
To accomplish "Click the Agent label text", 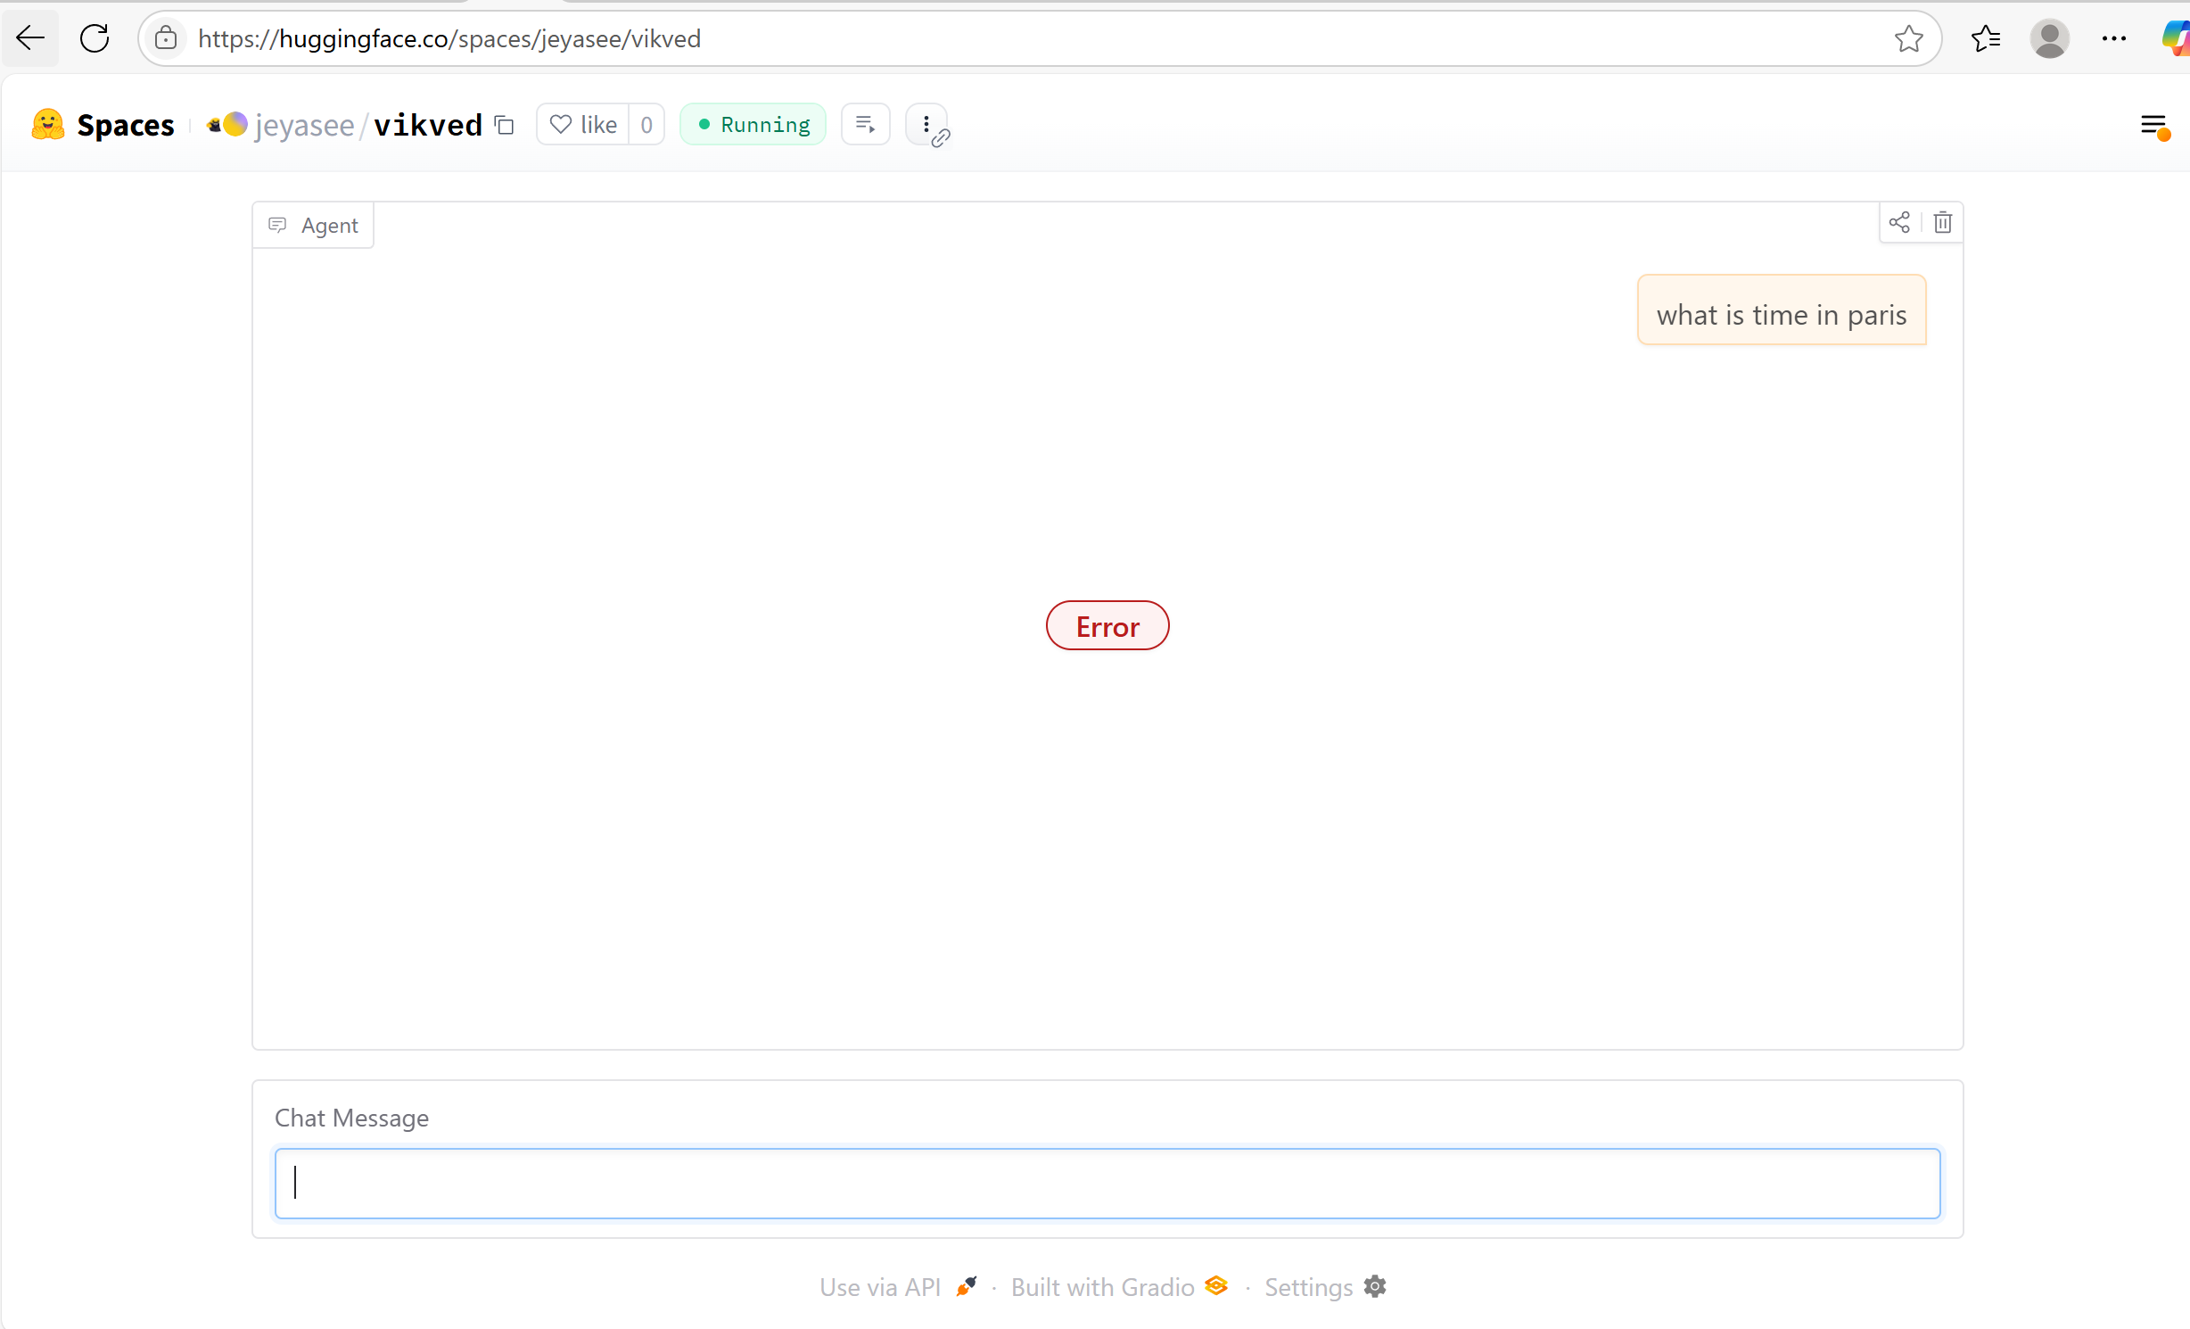I will [329, 226].
